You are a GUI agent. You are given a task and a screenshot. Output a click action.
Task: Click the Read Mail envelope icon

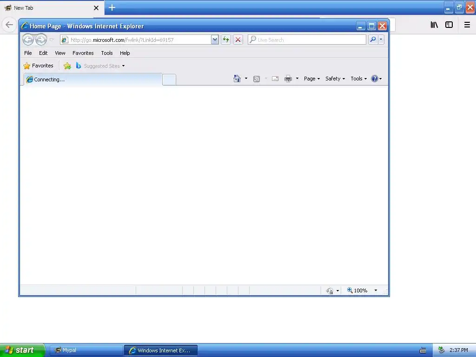(x=275, y=79)
